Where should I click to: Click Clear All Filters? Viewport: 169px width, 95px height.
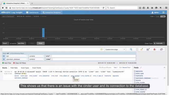coord(20,63)
